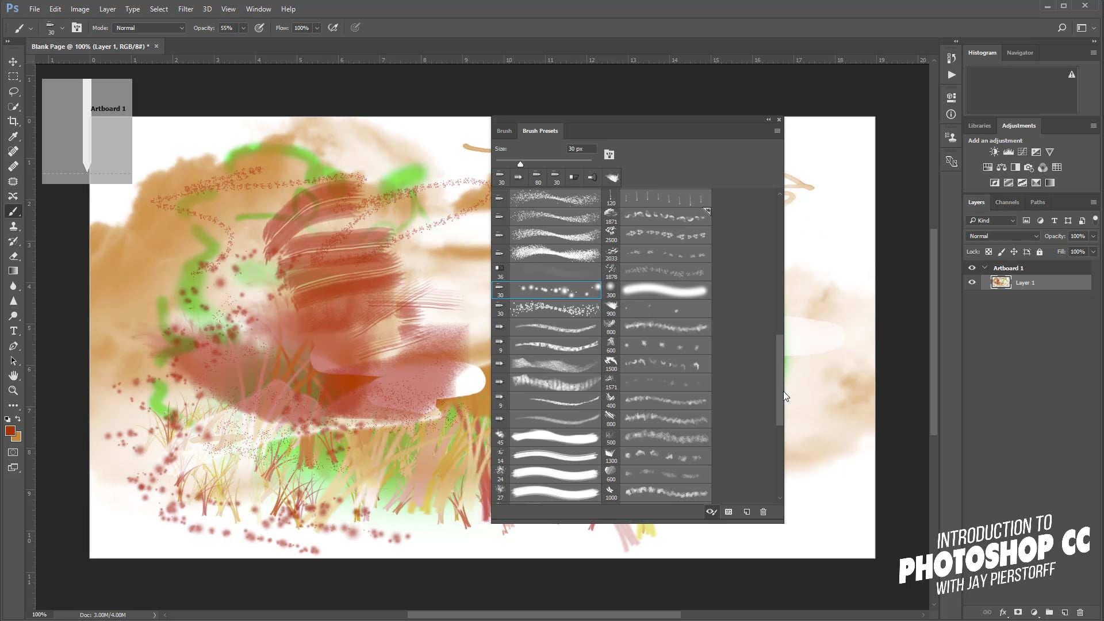1104x621 pixels.
Task: Select the Eyedropper tool
Action: pyautogui.click(x=13, y=136)
